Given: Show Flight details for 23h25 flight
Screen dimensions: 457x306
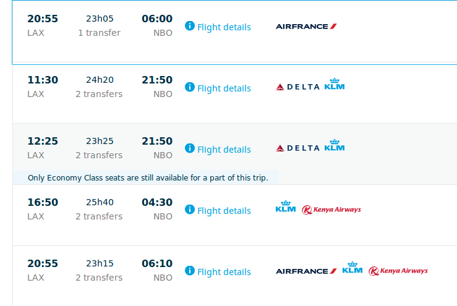Looking at the screenshot, I should (x=224, y=150).
